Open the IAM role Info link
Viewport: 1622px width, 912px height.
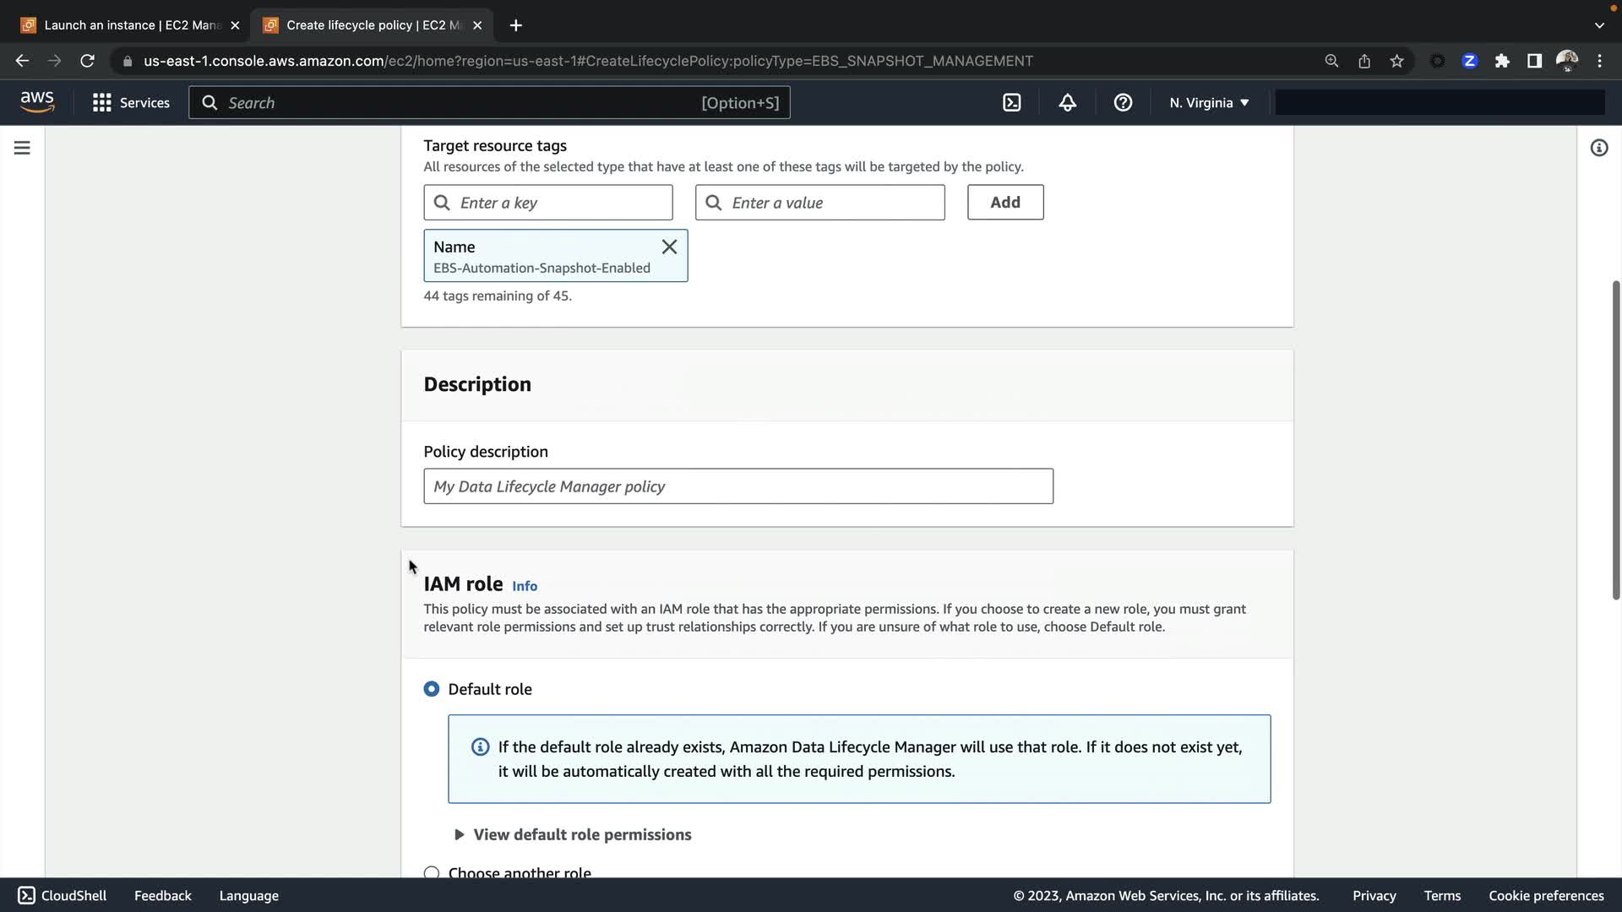(524, 586)
